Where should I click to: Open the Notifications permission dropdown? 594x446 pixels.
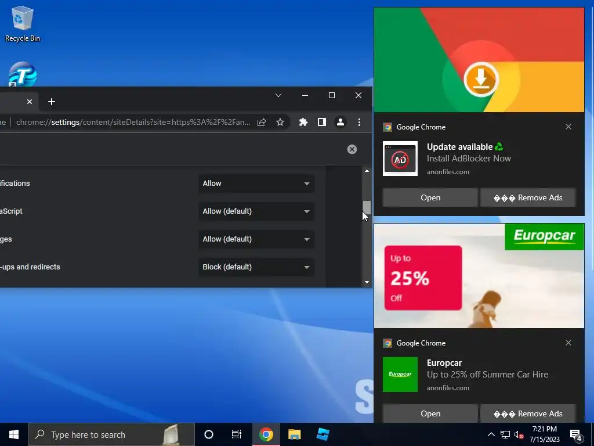[256, 183]
